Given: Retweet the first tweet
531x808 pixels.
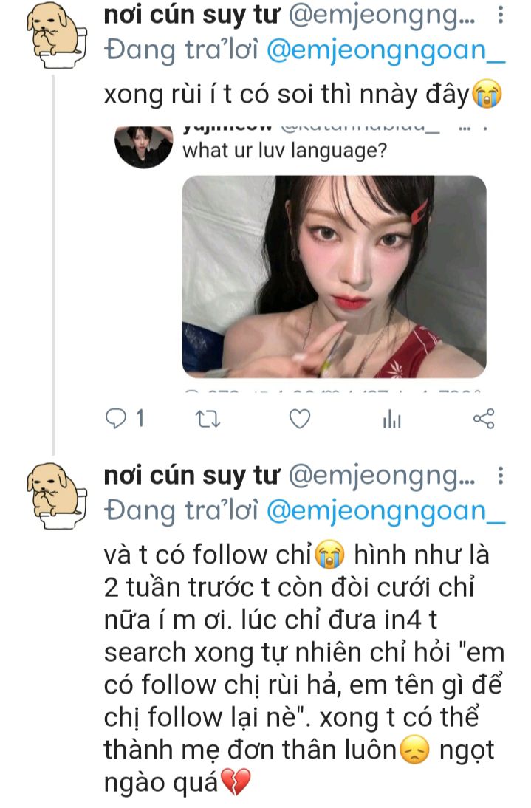Looking at the screenshot, I should 208,420.
